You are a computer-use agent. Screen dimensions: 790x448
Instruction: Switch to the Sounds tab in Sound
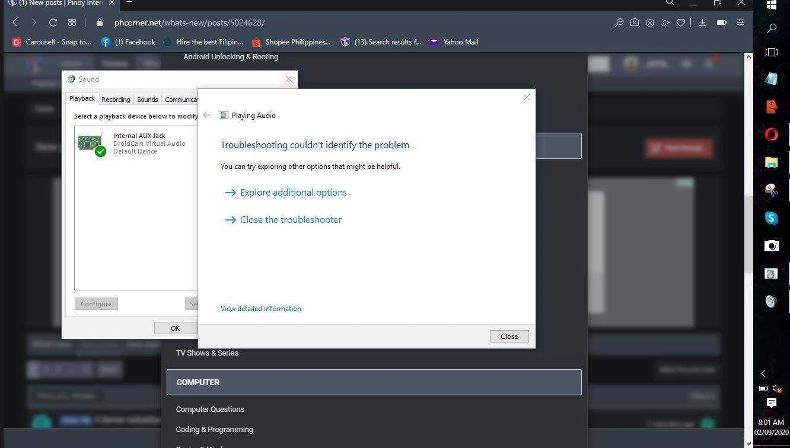click(x=148, y=100)
